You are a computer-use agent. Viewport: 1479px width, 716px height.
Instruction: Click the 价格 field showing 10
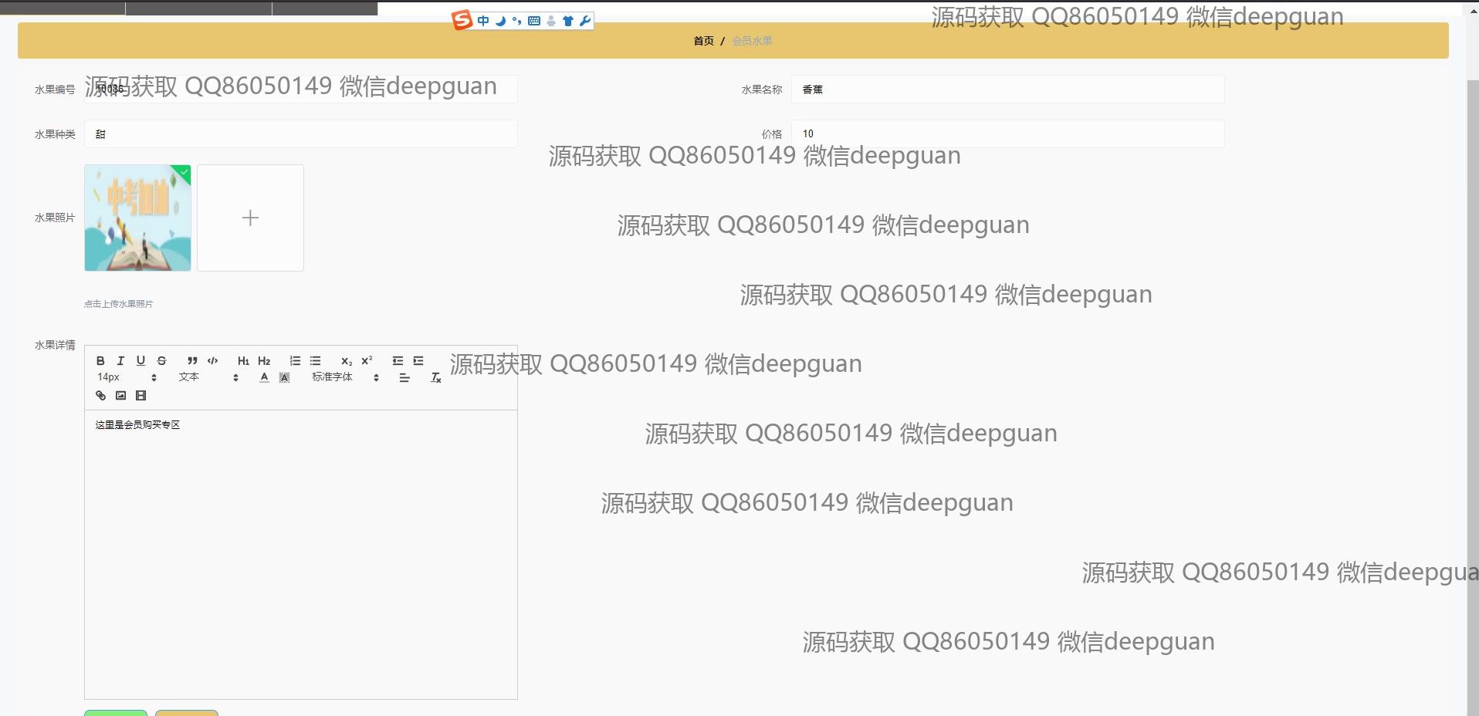pos(1007,134)
